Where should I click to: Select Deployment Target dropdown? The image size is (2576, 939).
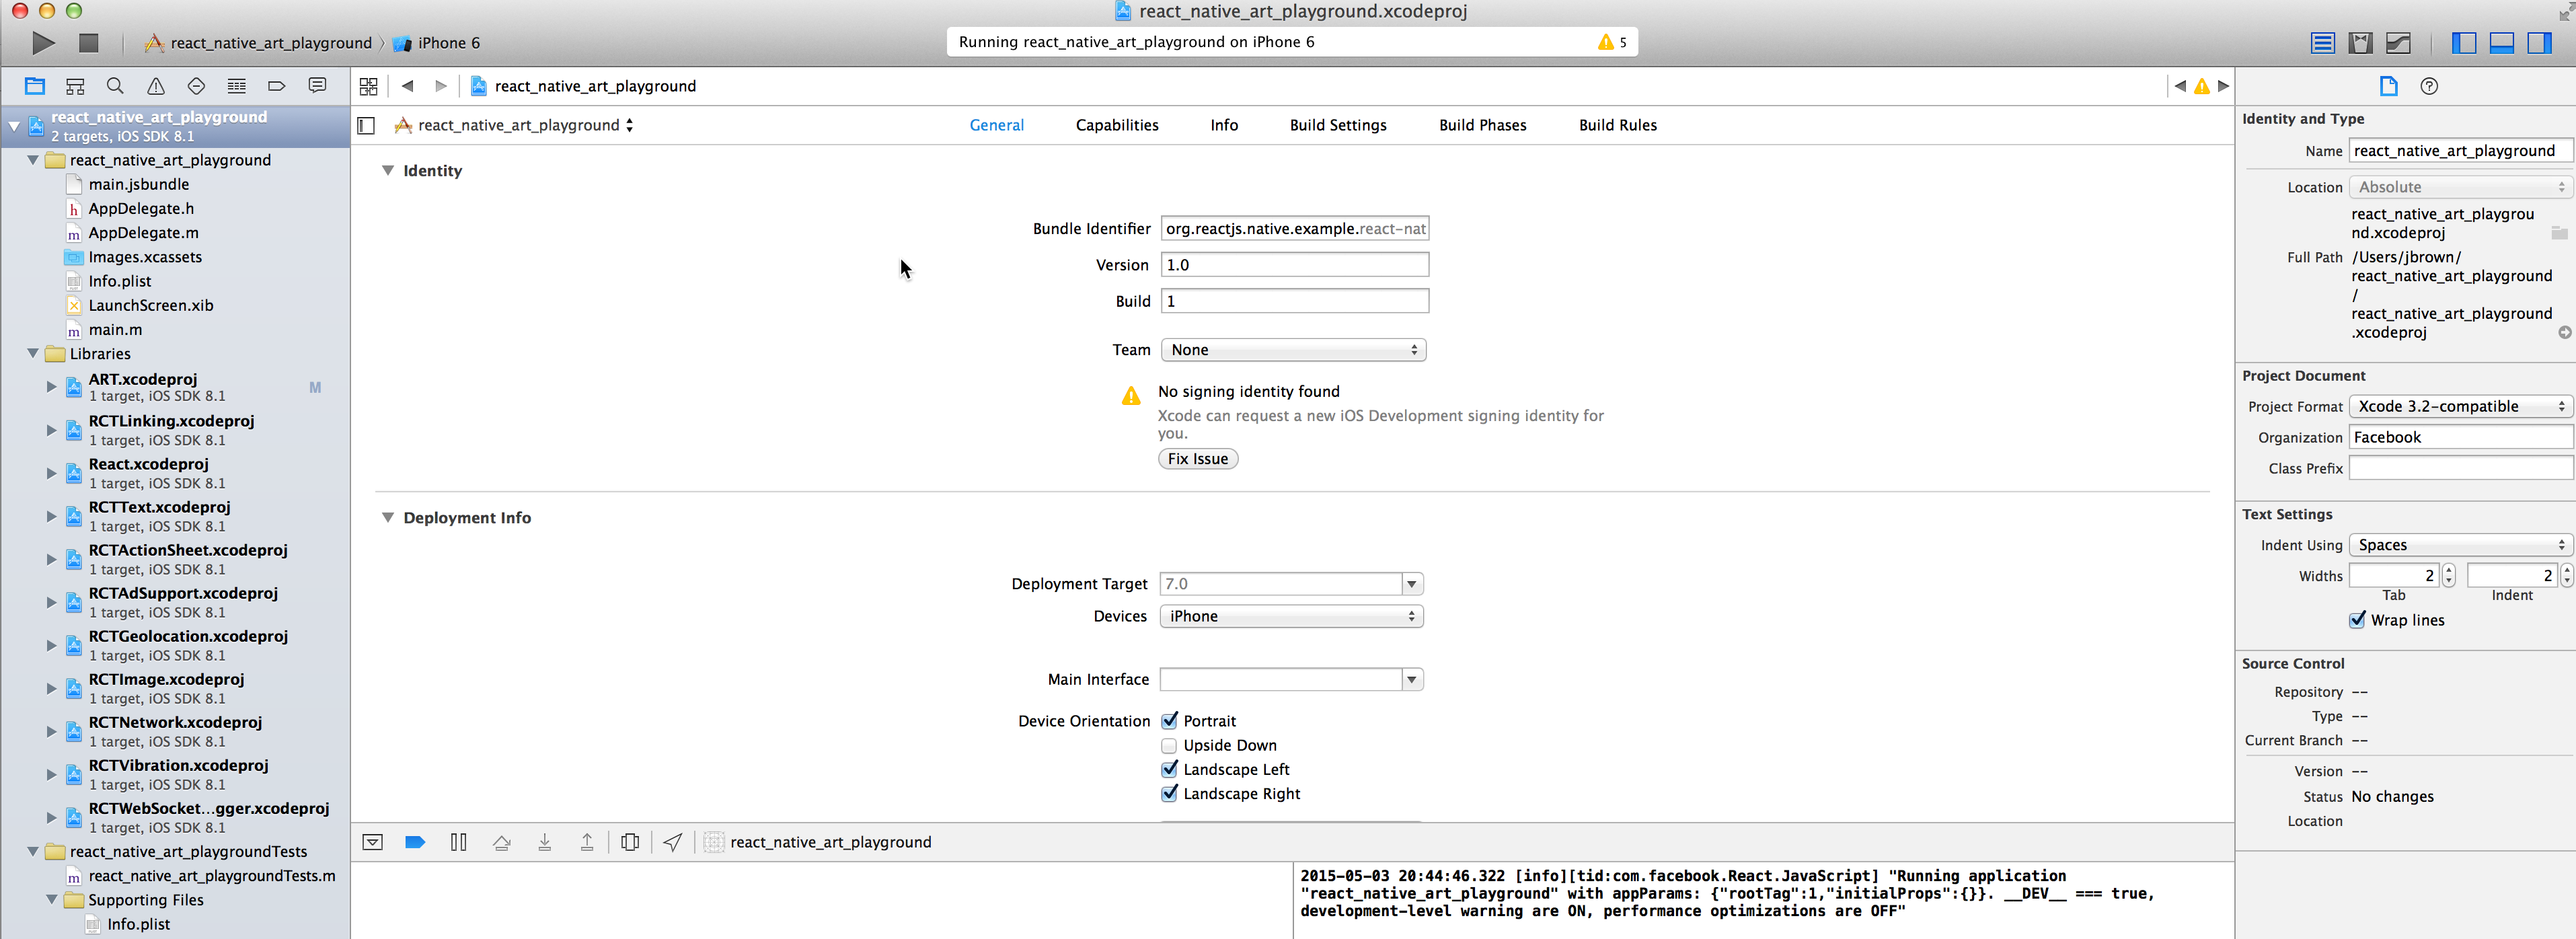tap(1289, 583)
